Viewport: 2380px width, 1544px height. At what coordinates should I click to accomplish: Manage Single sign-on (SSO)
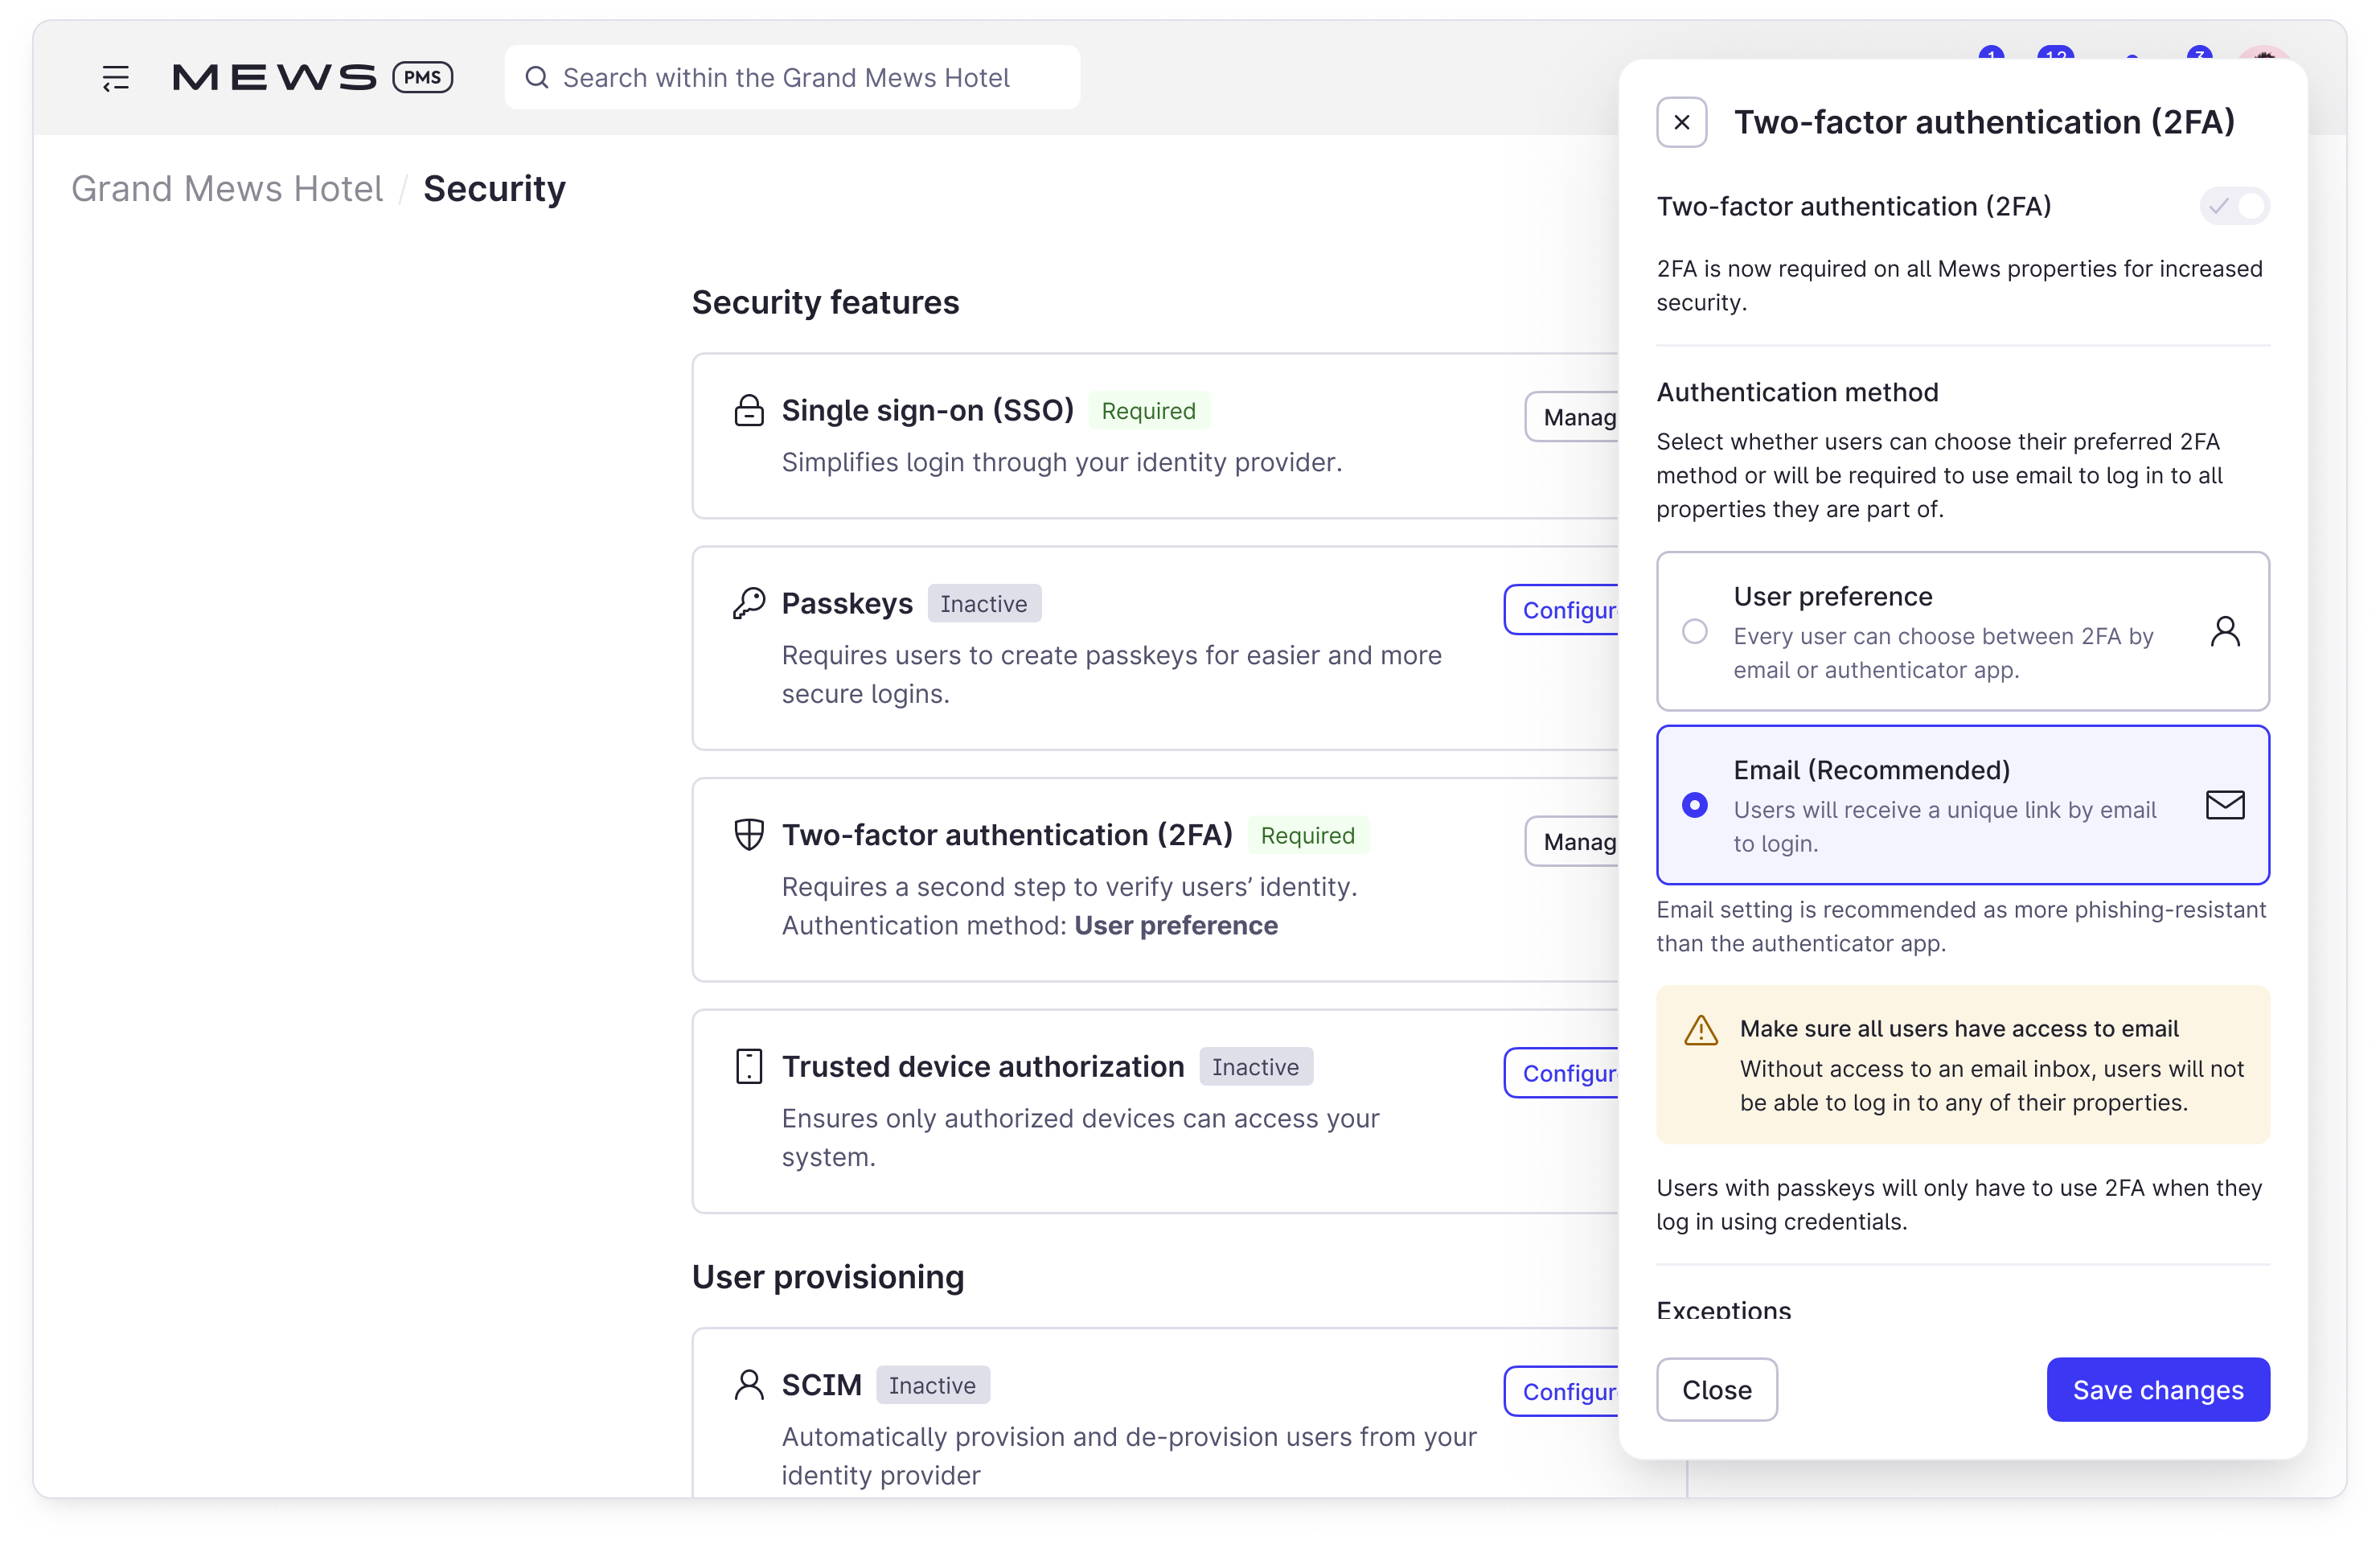coord(1572,417)
